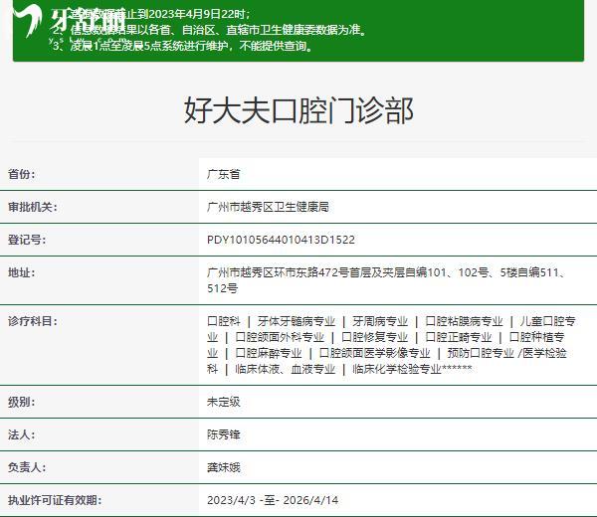Click the label 诊疗科目:
The width and height of the screenshot is (597, 517).
pos(33,321)
